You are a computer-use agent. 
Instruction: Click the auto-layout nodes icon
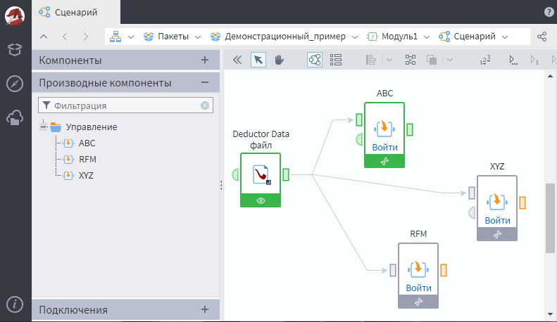[411, 60]
